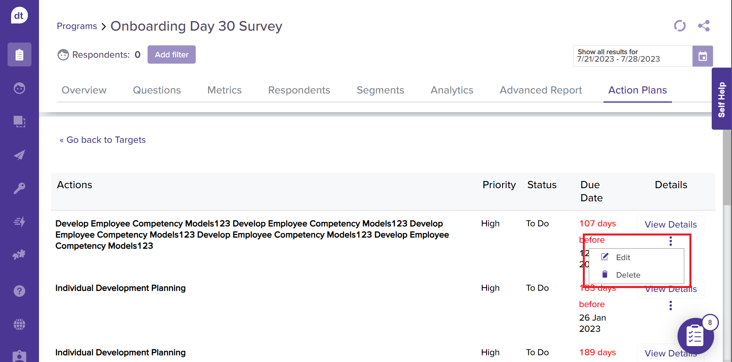The width and height of the screenshot is (732, 362).
Task: Open the floating checklist widget with badge 8
Action: tap(695, 336)
